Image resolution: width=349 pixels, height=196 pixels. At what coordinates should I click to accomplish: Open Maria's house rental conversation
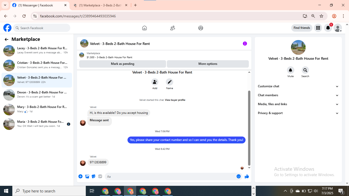(x=37, y=124)
